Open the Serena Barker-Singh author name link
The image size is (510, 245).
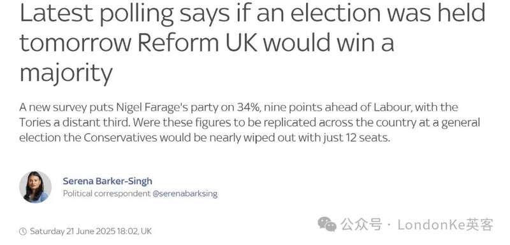(x=107, y=181)
